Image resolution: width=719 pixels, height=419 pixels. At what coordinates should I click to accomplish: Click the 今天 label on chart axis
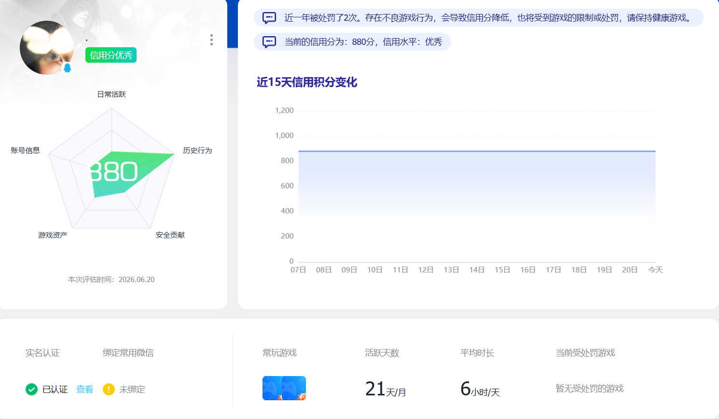[x=655, y=270]
